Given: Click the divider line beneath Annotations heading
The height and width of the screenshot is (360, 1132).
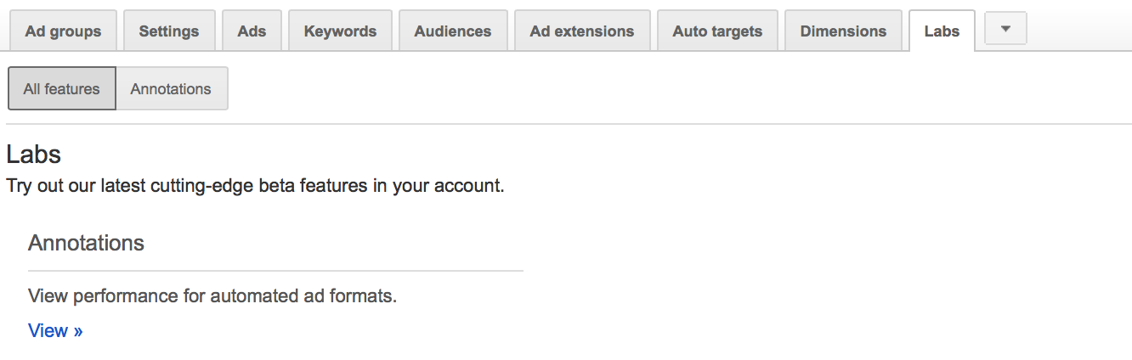Looking at the screenshot, I should 275,271.
